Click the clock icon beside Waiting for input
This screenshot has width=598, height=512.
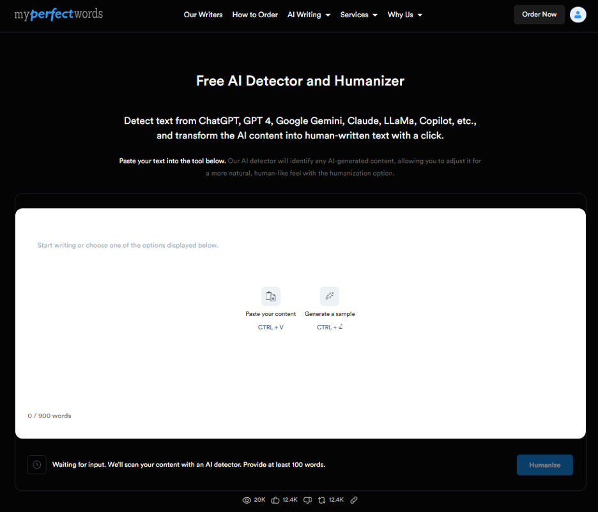click(37, 464)
